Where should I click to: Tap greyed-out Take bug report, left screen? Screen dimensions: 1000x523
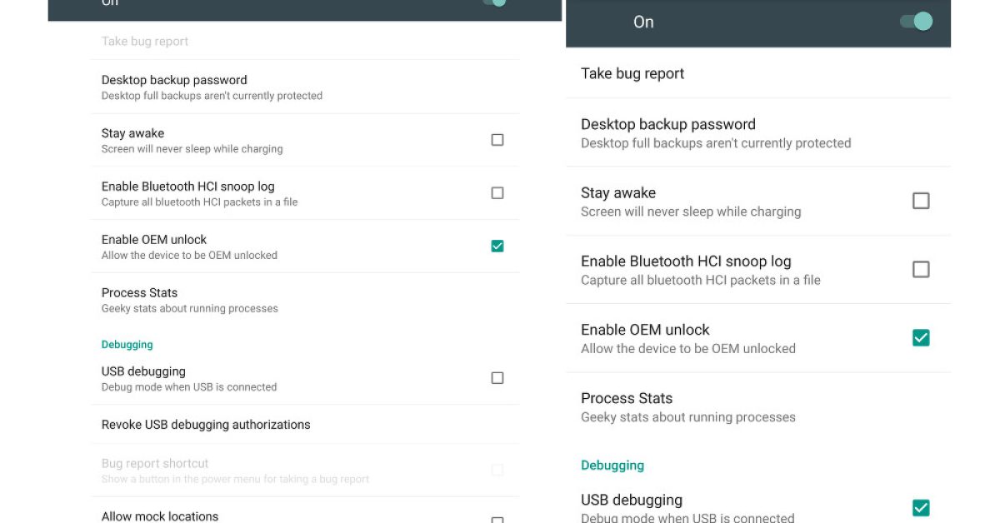point(145,42)
